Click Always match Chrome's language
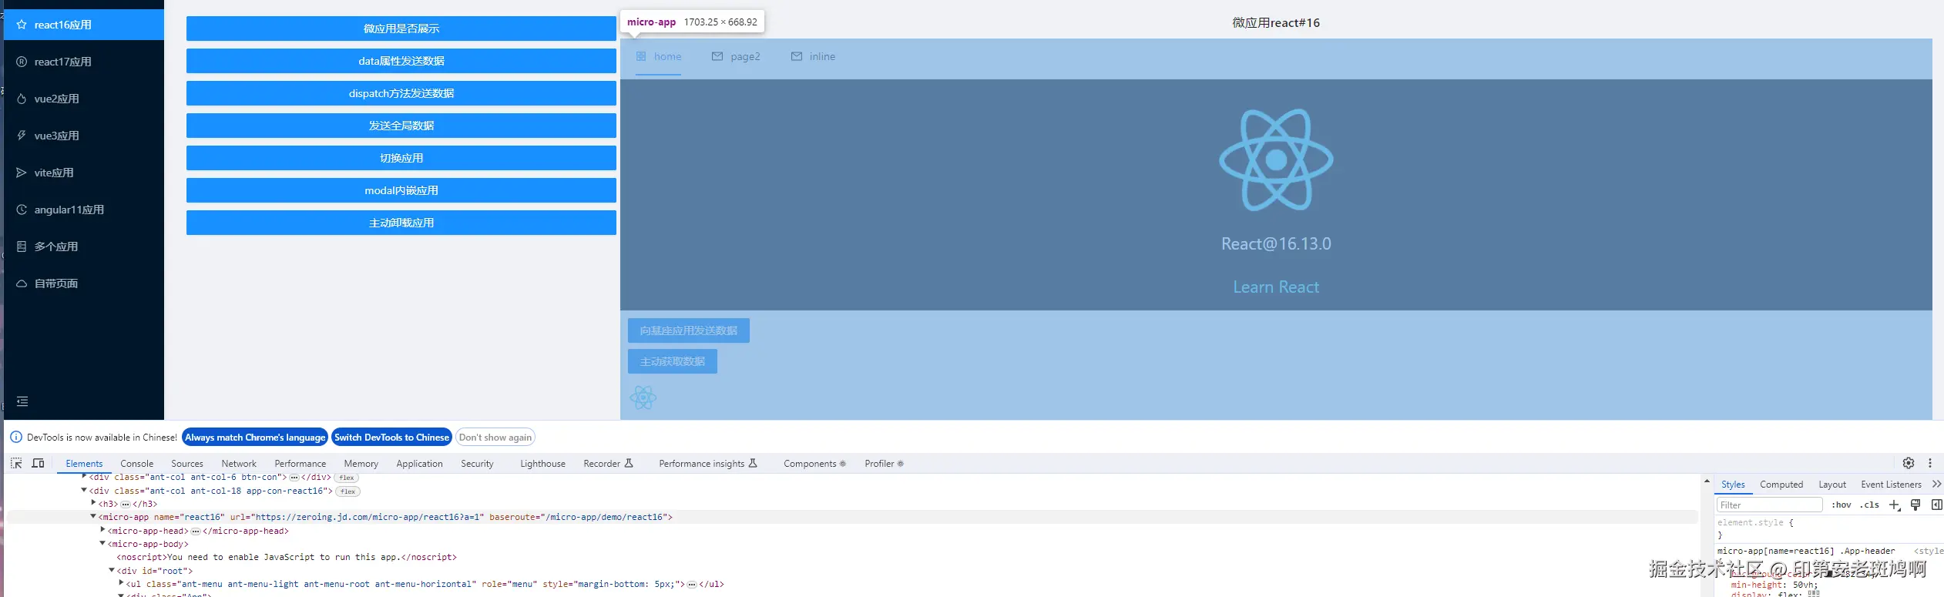The height and width of the screenshot is (597, 1944). click(x=255, y=437)
